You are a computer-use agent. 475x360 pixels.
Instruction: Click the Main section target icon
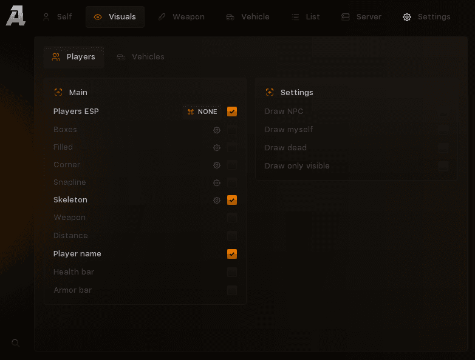[58, 92]
